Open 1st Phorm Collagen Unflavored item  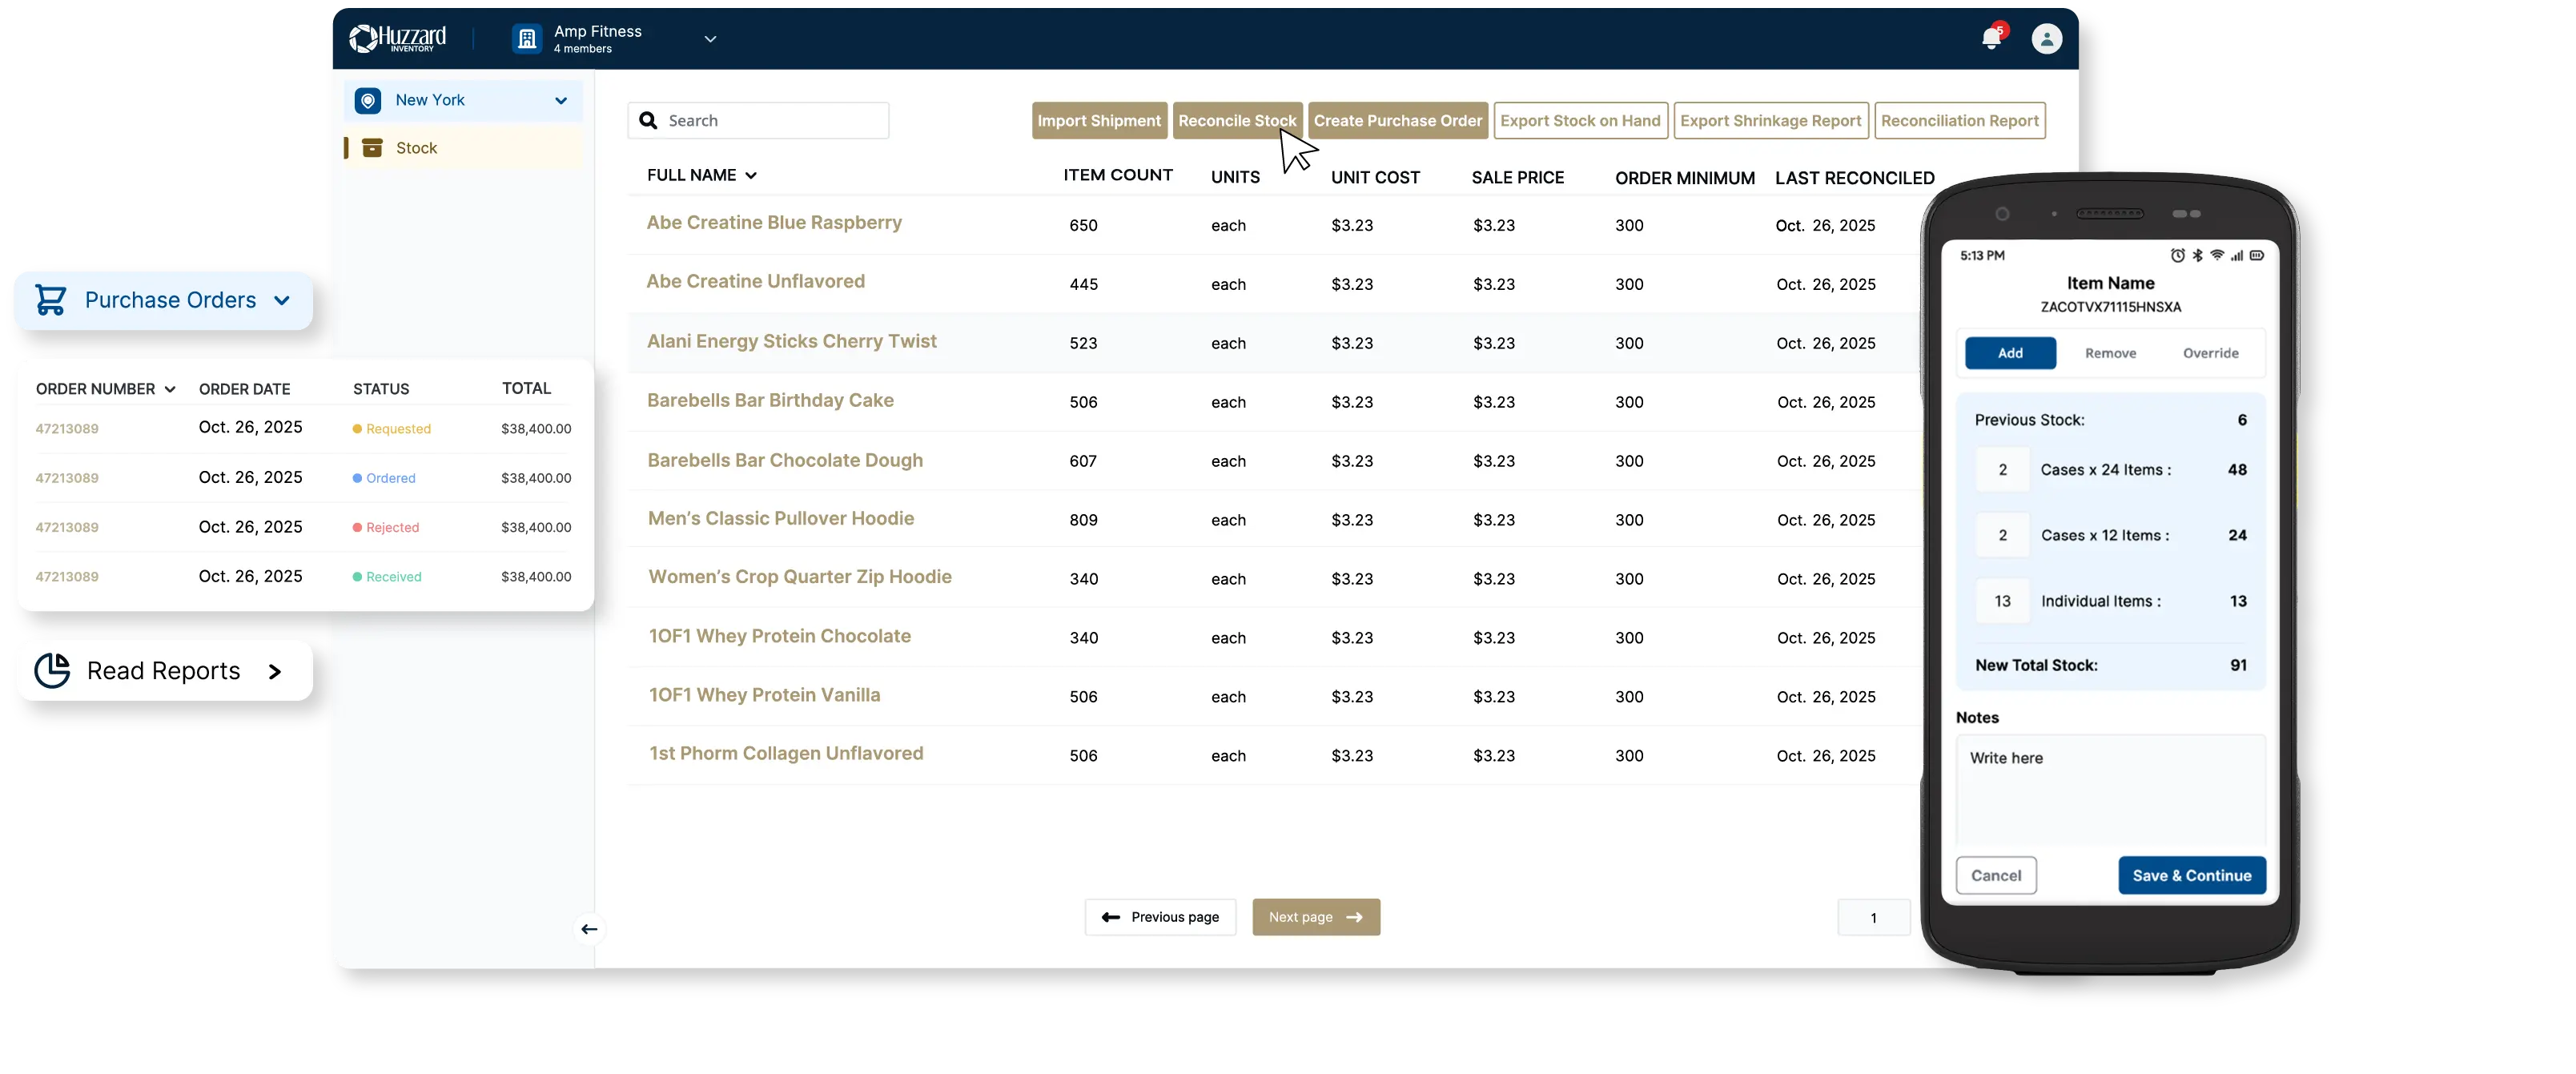[786, 753]
